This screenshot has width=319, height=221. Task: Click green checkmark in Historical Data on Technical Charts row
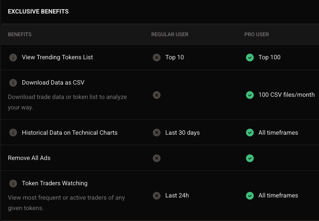click(250, 133)
